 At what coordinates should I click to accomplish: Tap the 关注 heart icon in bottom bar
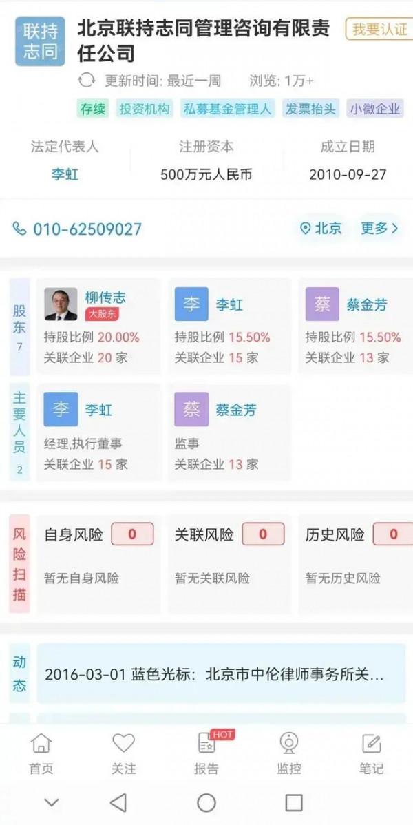click(x=123, y=743)
